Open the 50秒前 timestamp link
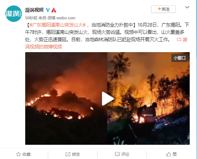 (x=31, y=18)
